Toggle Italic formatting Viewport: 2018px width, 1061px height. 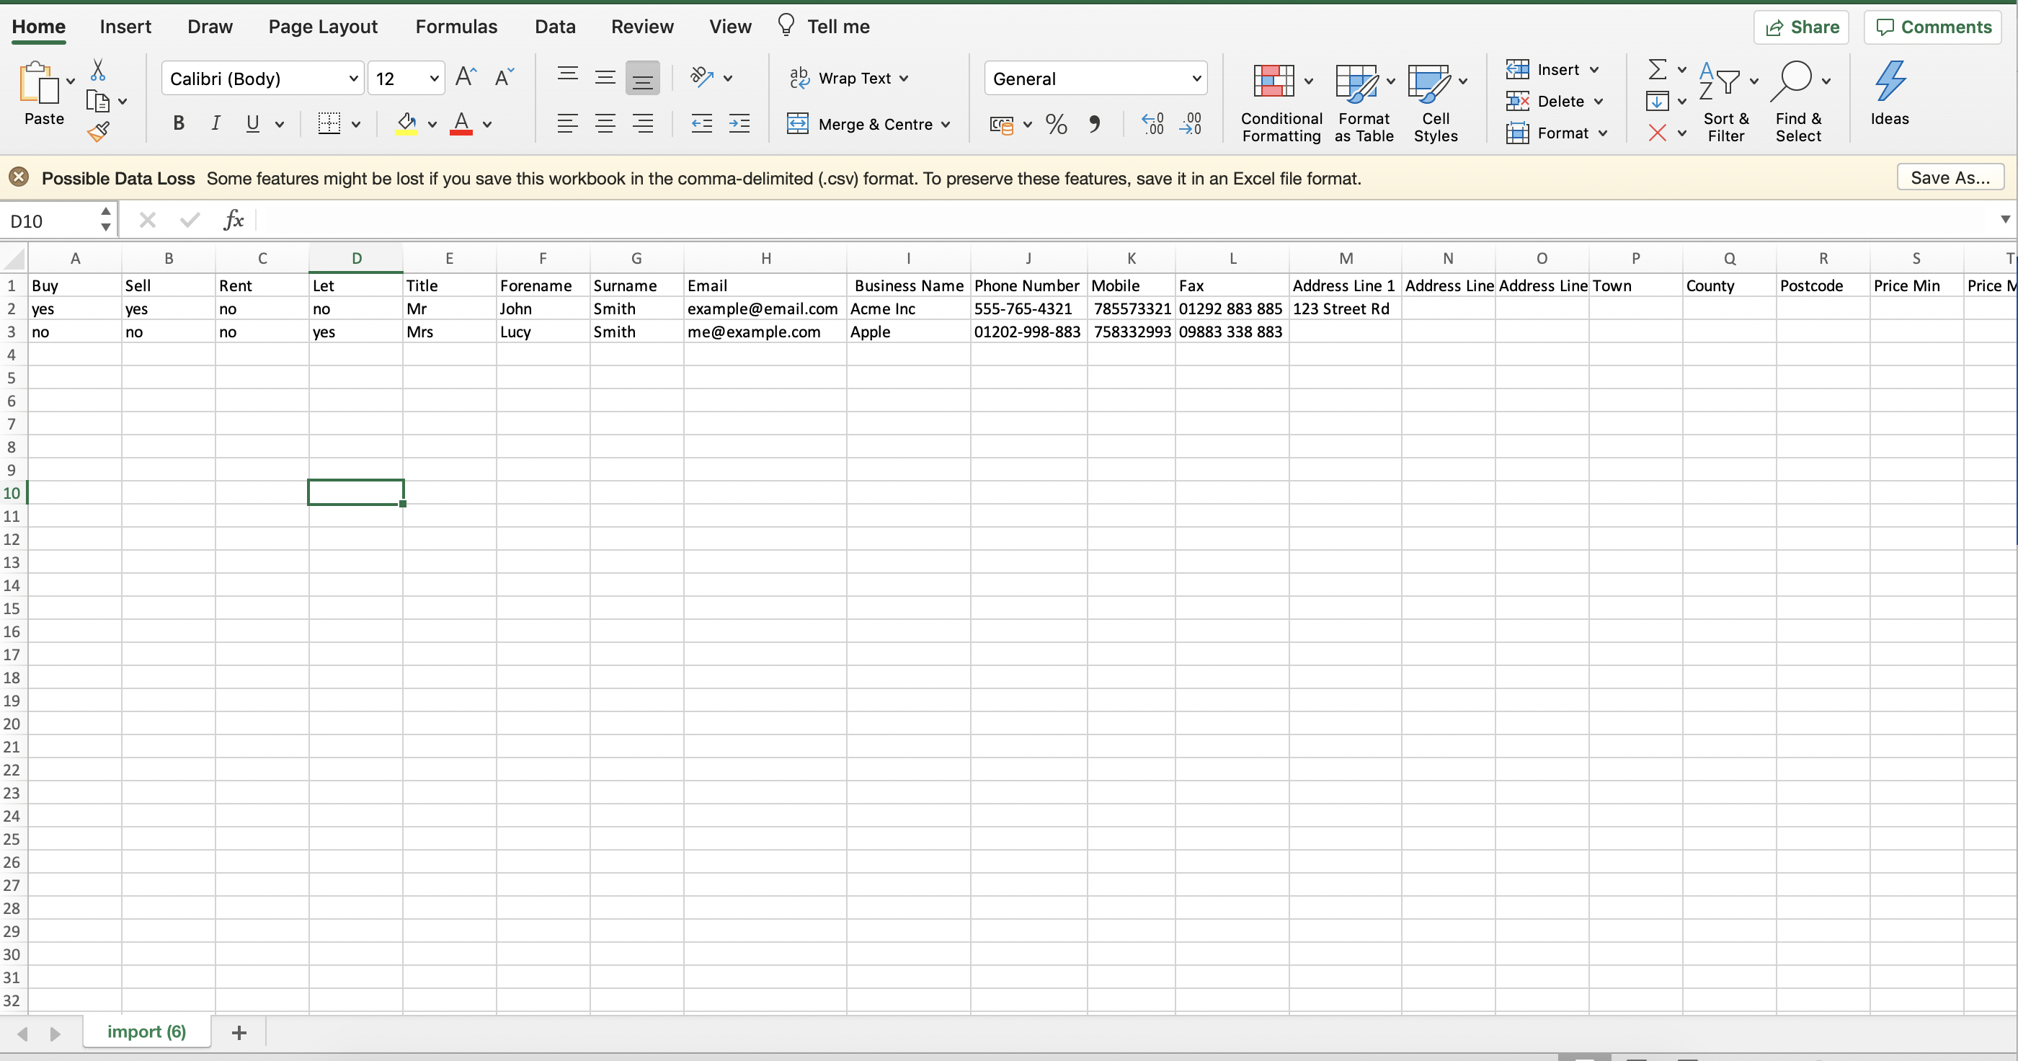[x=215, y=124]
